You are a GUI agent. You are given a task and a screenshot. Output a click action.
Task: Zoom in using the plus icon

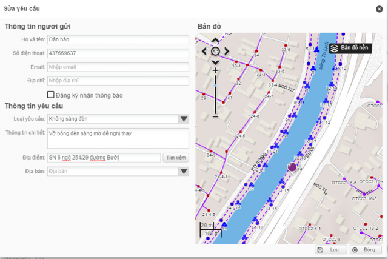coord(215,70)
